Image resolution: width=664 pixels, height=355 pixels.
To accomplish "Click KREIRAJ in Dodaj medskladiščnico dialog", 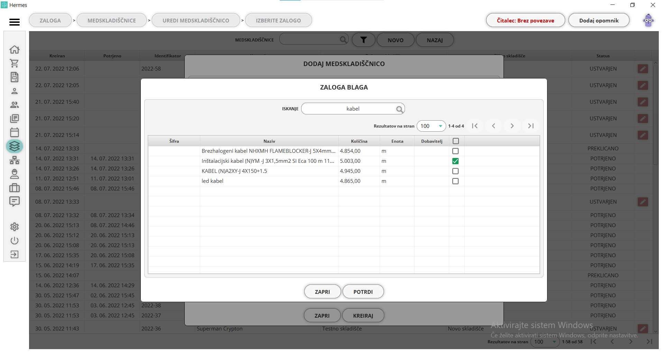I will click(363, 316).
